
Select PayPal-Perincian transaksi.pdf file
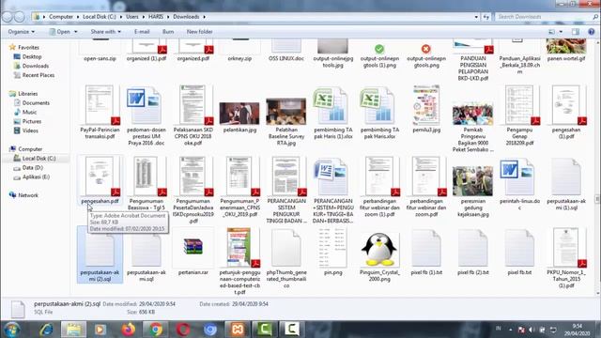(100, 113)
